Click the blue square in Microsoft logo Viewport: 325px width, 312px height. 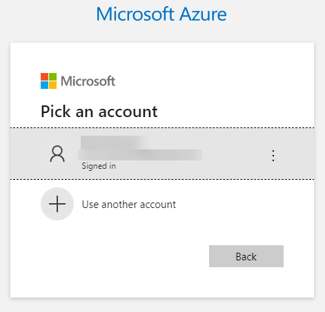click(x=44, y=85)
